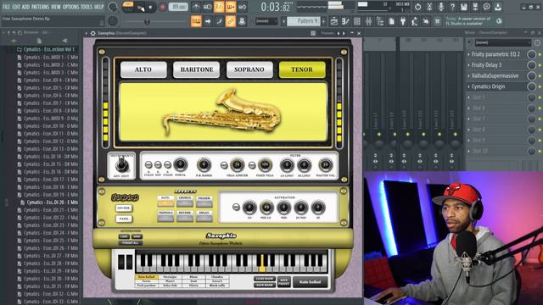Image resolution: width=543 pixels, height=305 pixels.
Task: Toggle the REVERB effect button
Action: click(185, 216)
